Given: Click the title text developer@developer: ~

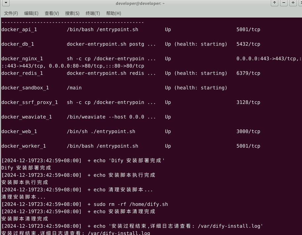Looking at the screenshot, I should [x=140, y=3].
